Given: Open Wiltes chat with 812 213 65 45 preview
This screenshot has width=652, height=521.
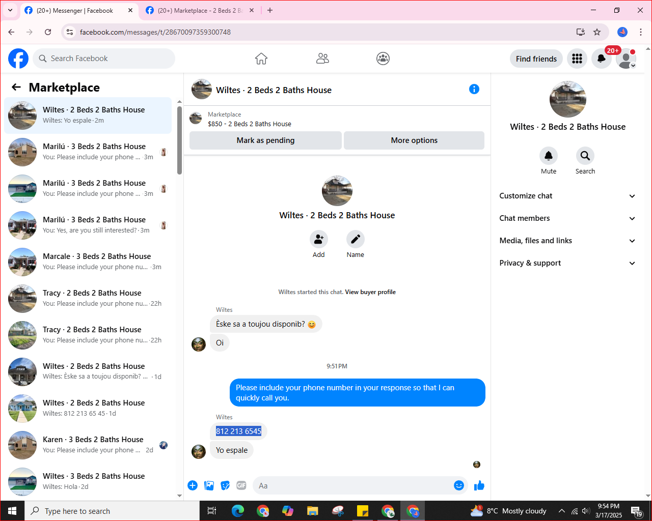Looking at the screenshot, I should 88,409.
